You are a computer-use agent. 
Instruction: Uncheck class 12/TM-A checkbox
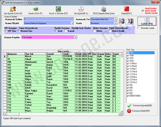pyautogui.click(x=128, y=80)
